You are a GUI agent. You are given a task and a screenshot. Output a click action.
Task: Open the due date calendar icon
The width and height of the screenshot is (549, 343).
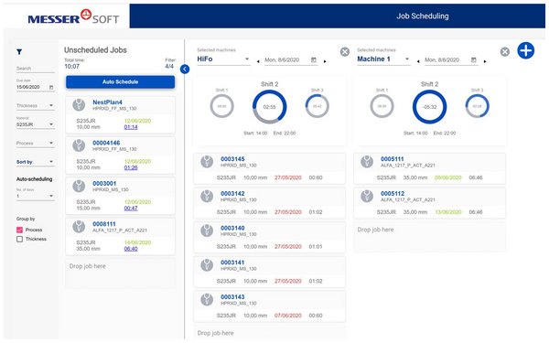pos(51,87)
